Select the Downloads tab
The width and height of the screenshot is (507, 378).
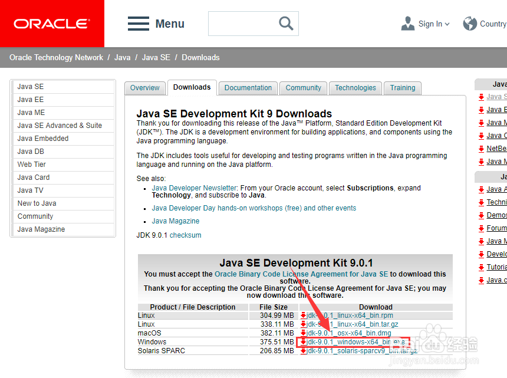pos(192,87)
